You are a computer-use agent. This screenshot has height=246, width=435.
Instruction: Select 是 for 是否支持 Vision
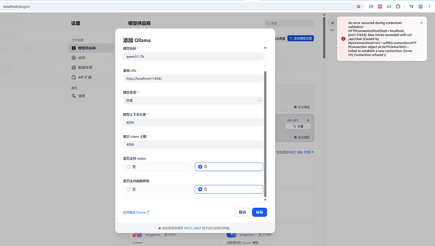tap(157, 167)
